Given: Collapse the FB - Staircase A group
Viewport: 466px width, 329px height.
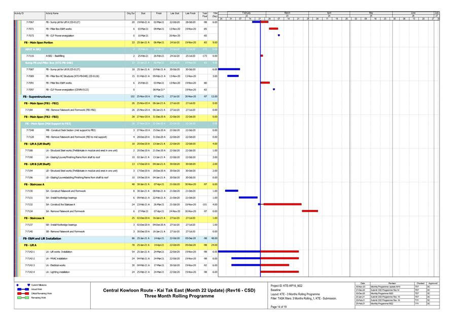Looking at the screenshot, I should click(34, 184).
